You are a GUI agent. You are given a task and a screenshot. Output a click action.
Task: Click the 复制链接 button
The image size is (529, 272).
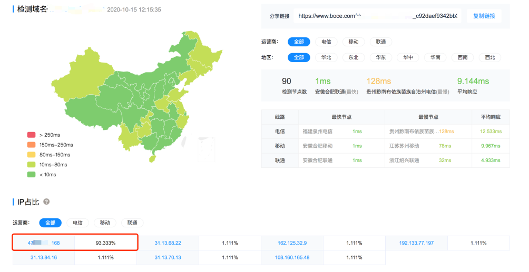(484, 16)
